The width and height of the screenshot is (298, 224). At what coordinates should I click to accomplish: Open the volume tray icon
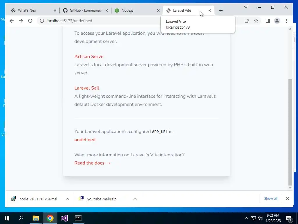click(x=260, y=218)
